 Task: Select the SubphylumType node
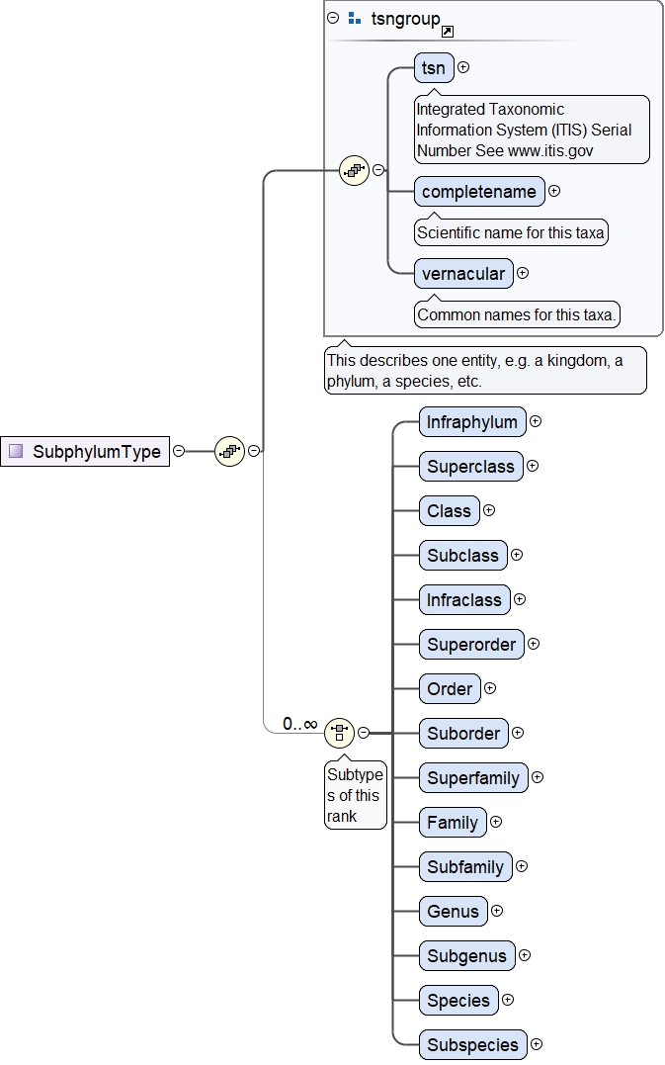point(85,451)
